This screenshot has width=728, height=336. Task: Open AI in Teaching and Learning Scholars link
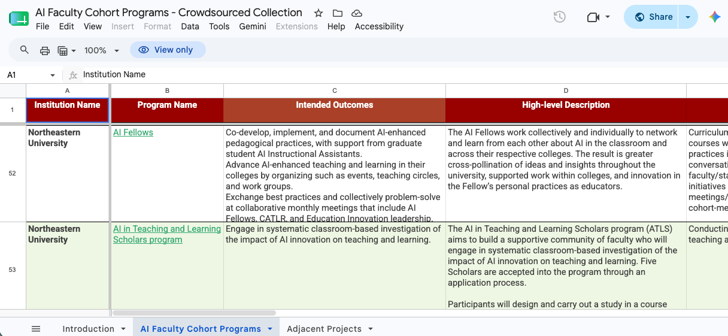[167, 234]
